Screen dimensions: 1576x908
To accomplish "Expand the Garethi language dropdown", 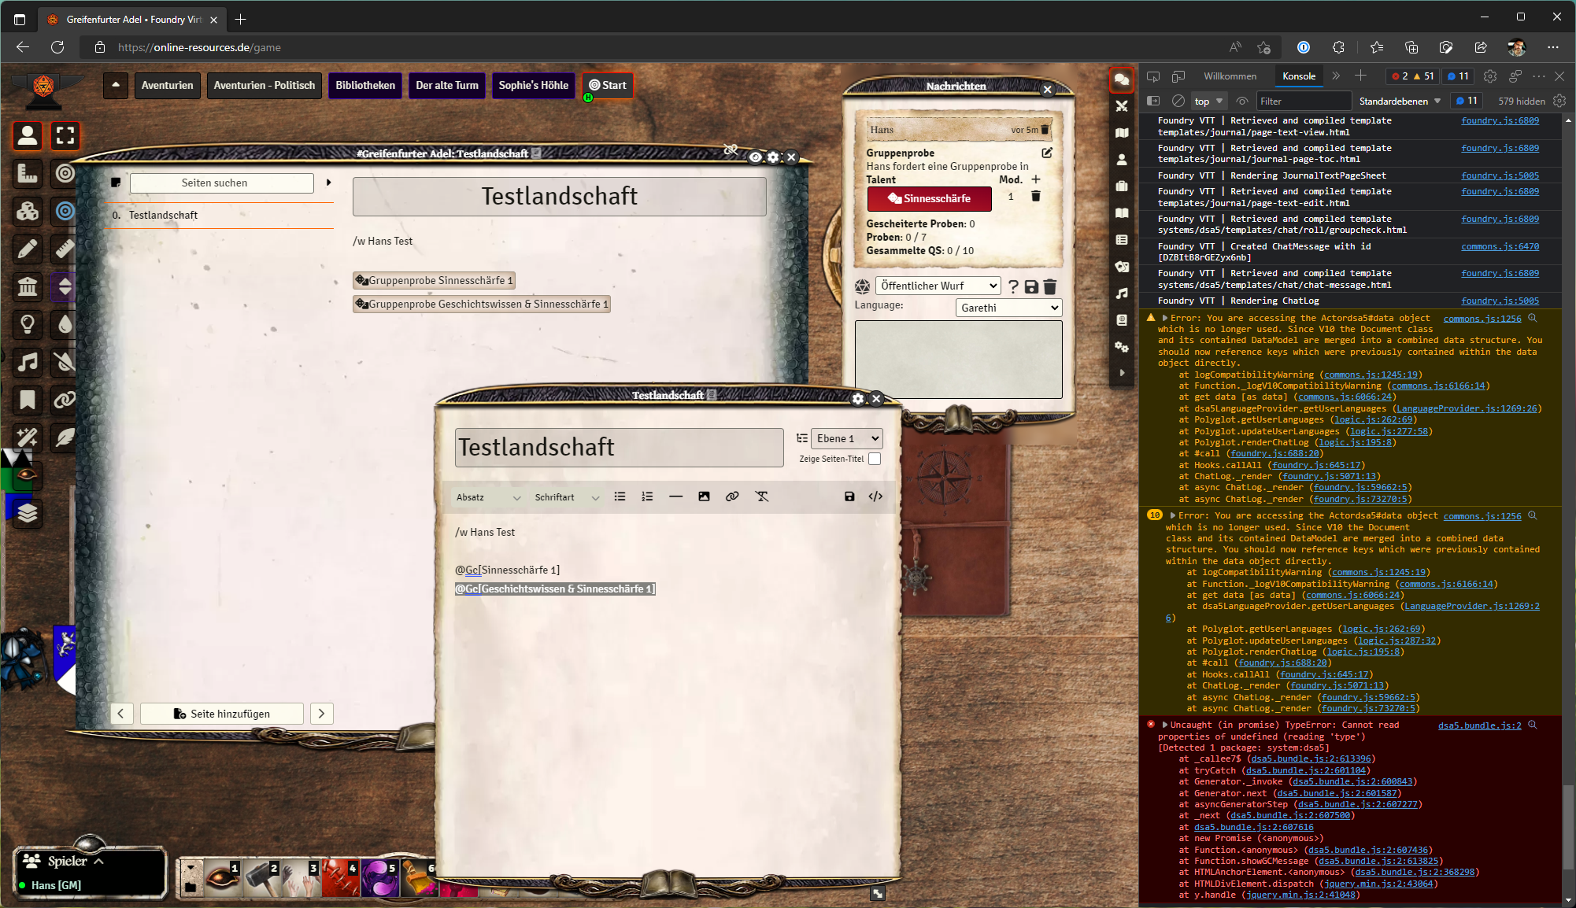I will click(1008, 308).
